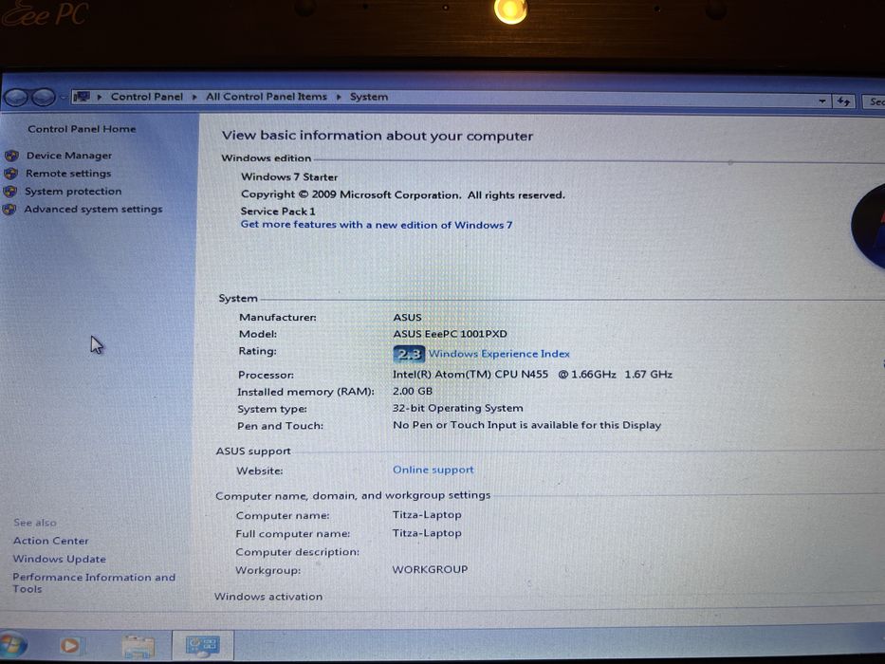885x664 pixels.
Task: Open Device Manager link
Action: pos(69,156)
